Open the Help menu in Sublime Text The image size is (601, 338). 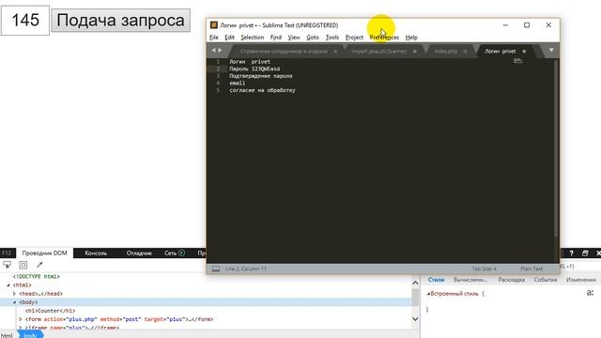(411, 38)
